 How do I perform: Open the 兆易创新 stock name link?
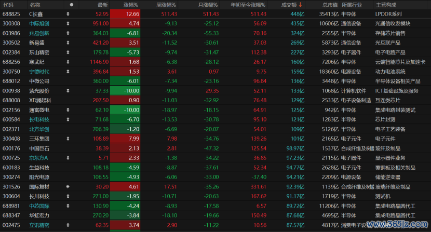coord(39,33)
